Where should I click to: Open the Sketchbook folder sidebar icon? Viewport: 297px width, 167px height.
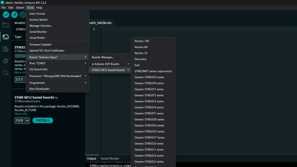coord(5,25)
